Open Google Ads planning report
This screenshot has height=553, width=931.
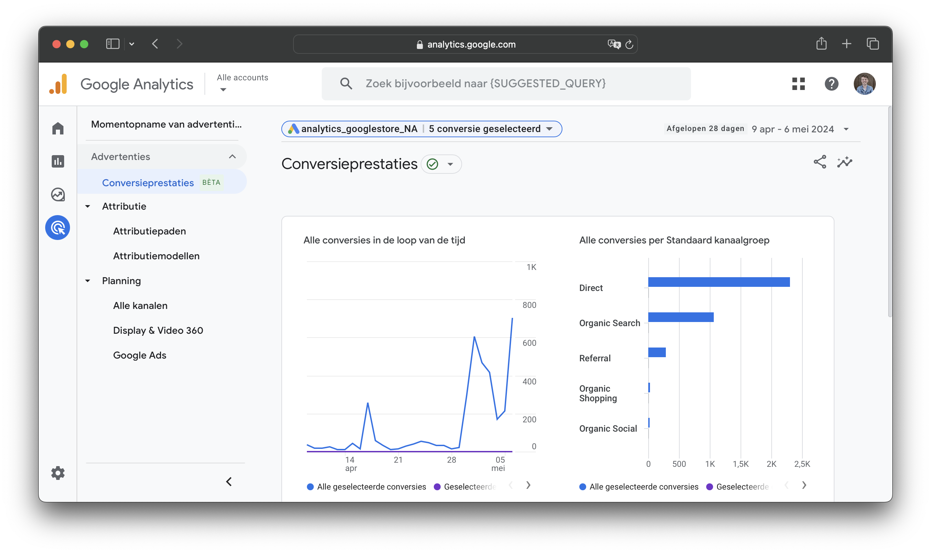point(140,355)
